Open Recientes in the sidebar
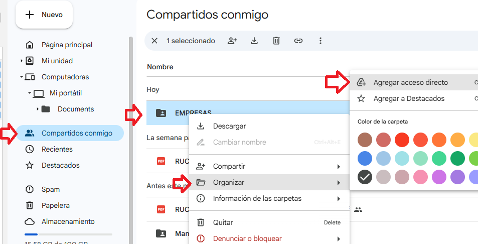Screen dimensions: 478x244 tap(57, 149)
